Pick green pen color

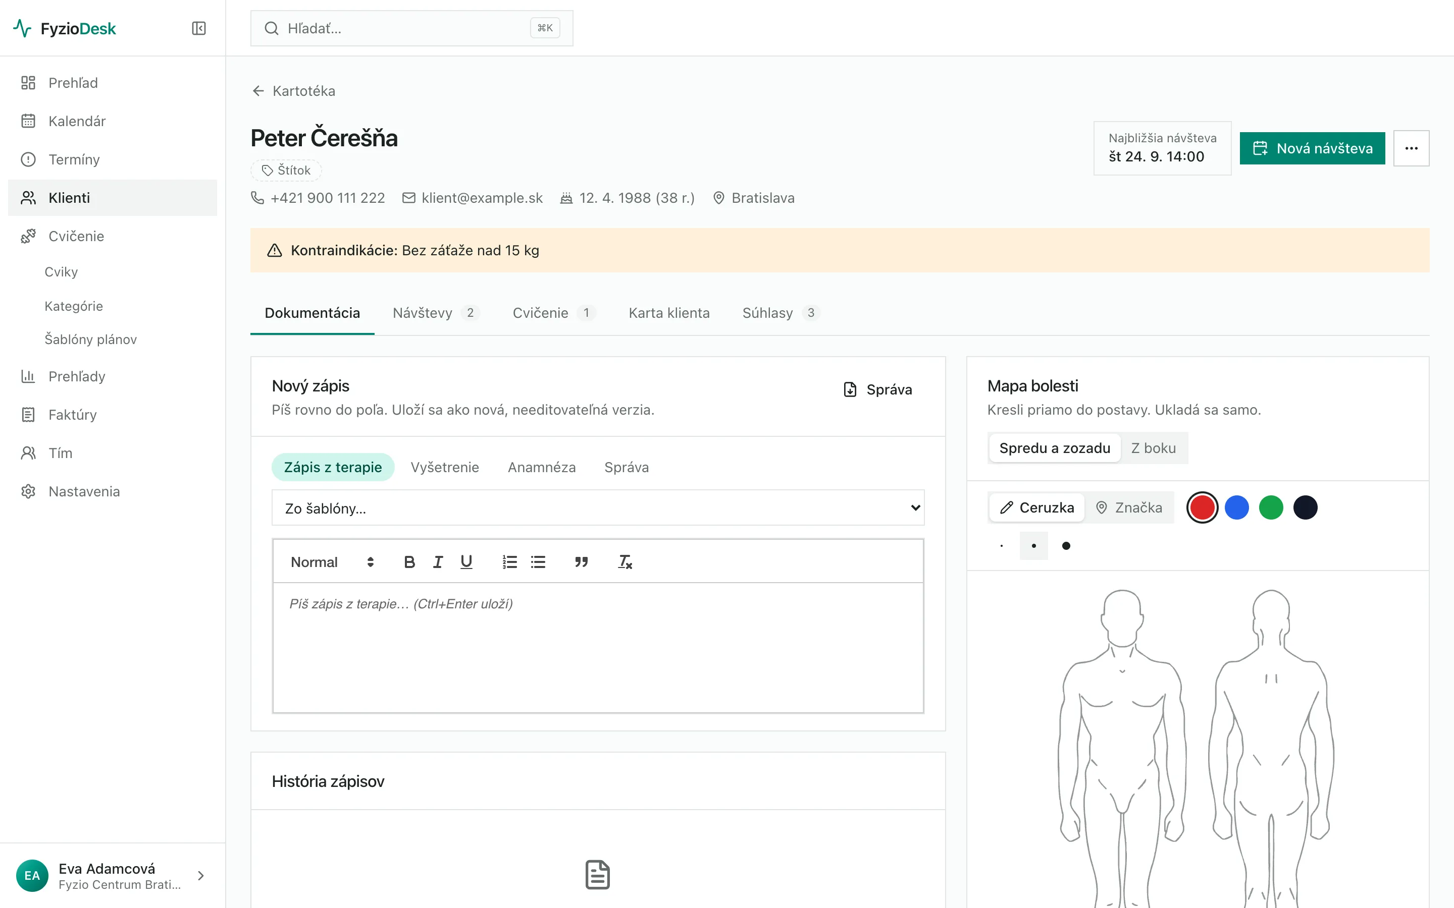pyautogui.click(x=1271, y=508)
